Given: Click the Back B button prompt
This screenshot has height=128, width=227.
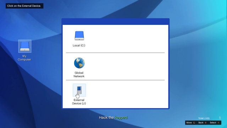Looking at the screenshot, I should click(x=203, y=123).
